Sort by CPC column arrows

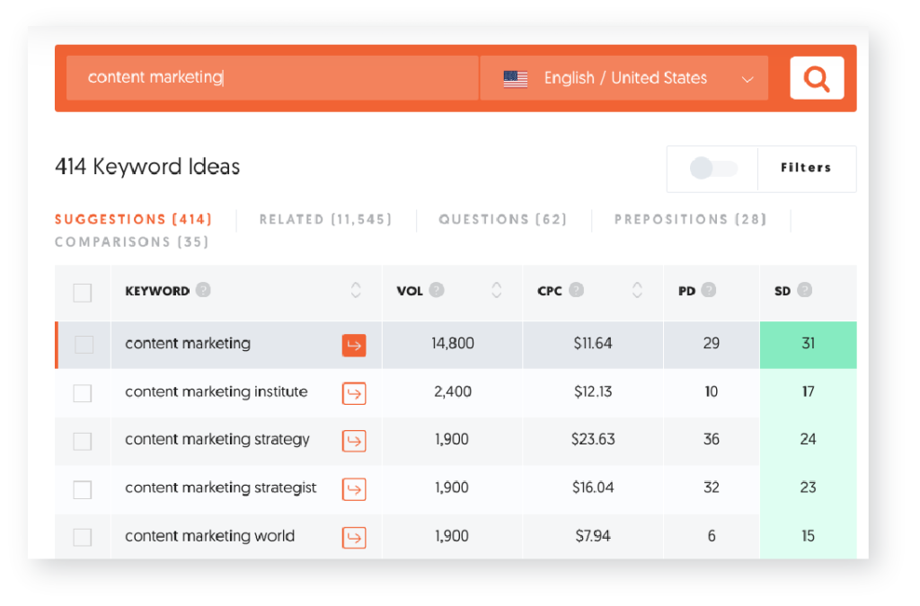pyautogui.click(x=637, y=291)
